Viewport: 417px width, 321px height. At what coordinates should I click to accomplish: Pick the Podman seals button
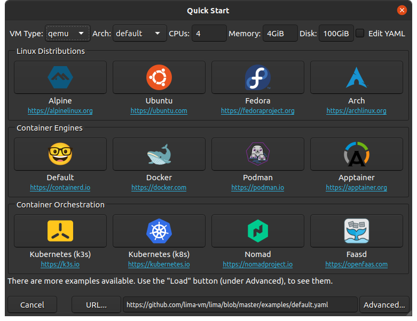coord(258,154)
